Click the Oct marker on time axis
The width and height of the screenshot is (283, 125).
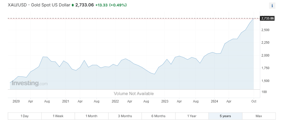(x=254, y=101)
